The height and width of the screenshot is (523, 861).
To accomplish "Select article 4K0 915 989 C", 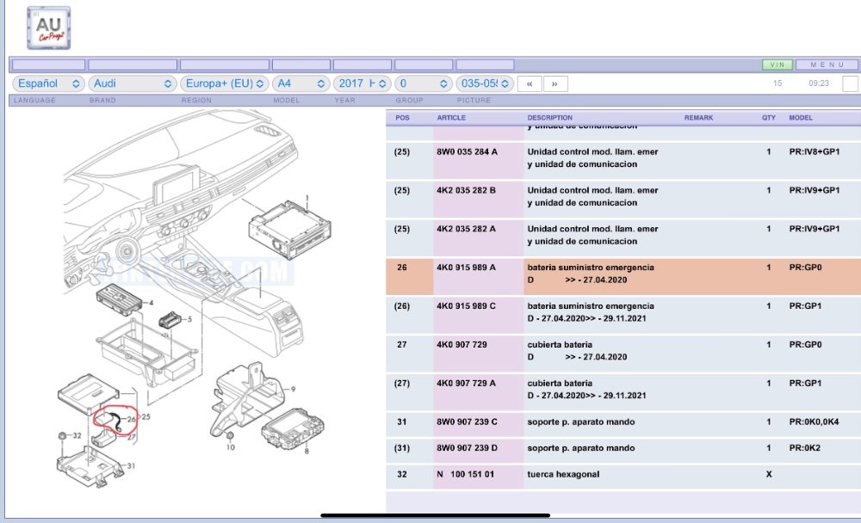I will click(466, 305).
